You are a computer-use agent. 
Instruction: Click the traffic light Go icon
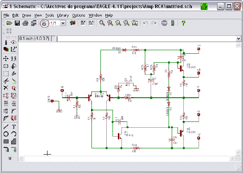[173, 23]
